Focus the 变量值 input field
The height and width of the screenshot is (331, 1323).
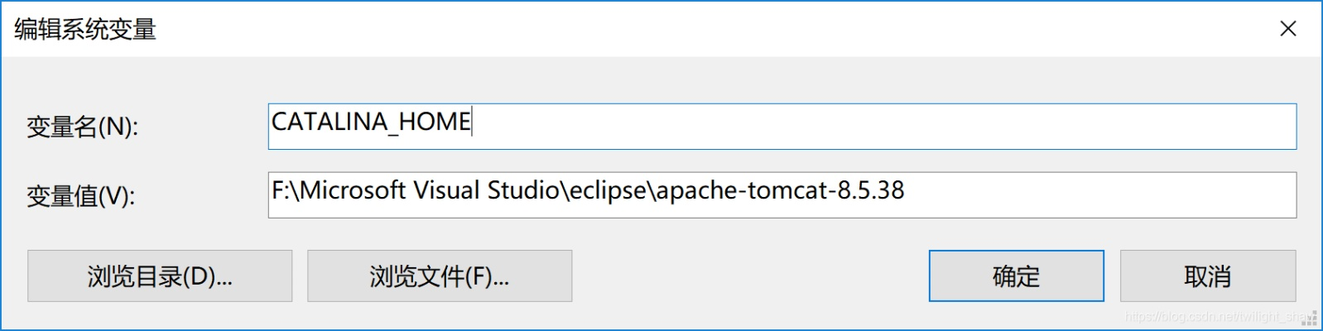pos(782,195)
